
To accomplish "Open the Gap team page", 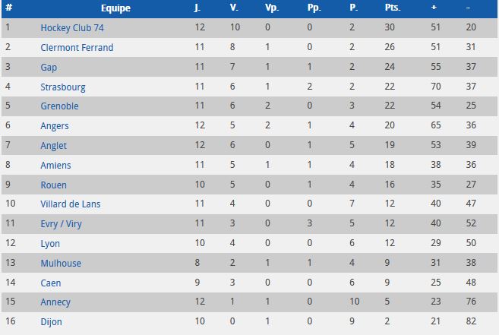I will [49, 67].
